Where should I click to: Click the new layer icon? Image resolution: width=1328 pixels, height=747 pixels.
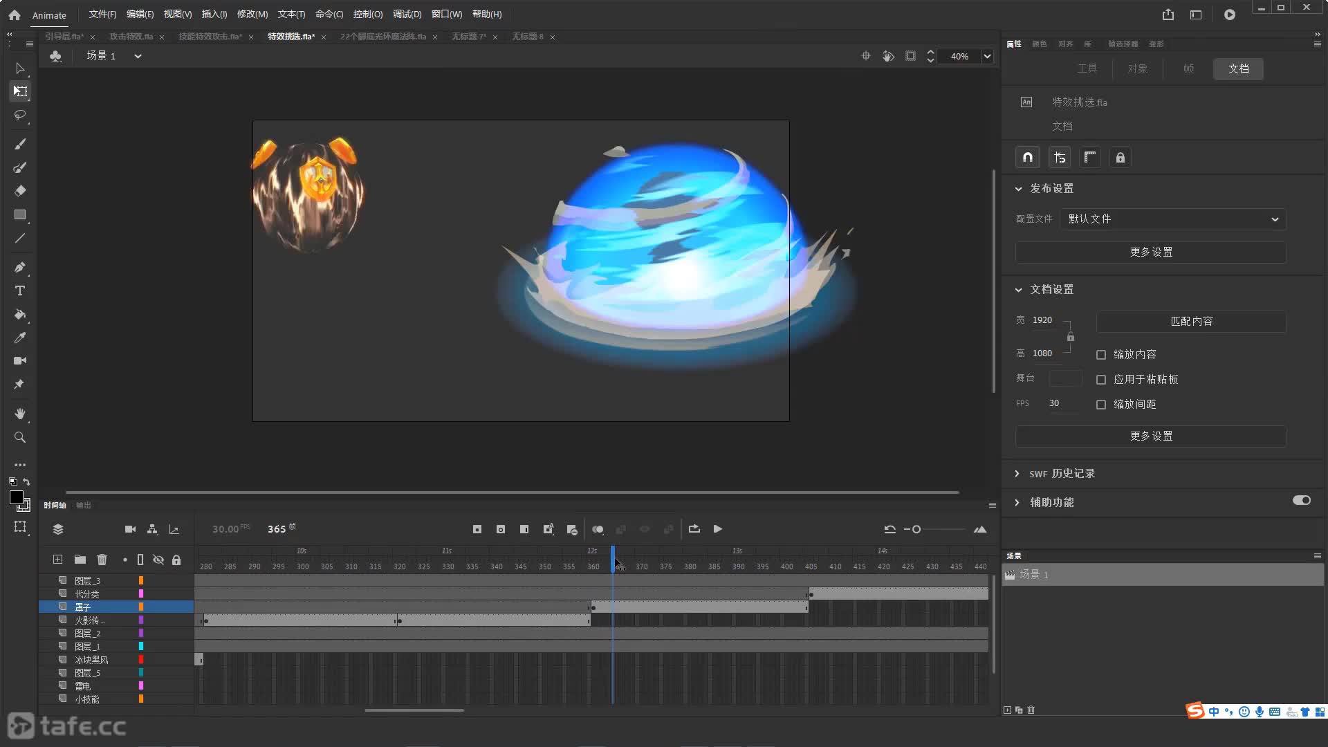(x=58, y=560)
